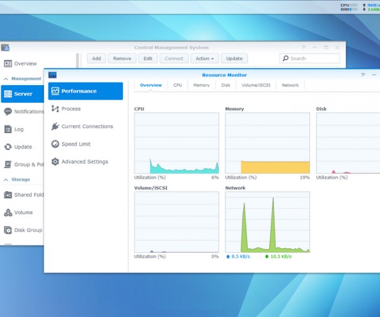Screen dimensions: 380x317
Task: Select the Process menu item
Action: (x=85, y=109)
